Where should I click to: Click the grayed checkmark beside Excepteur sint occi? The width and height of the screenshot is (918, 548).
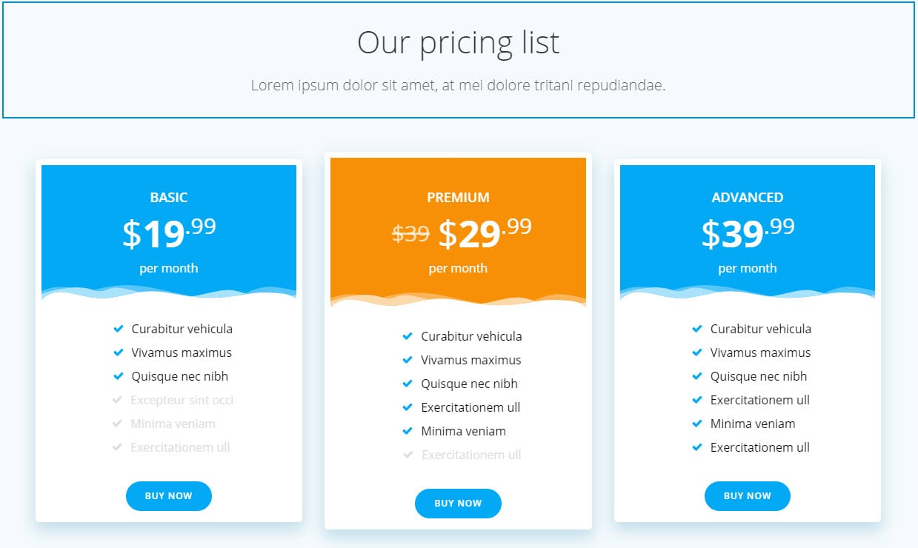pos(119,400)
